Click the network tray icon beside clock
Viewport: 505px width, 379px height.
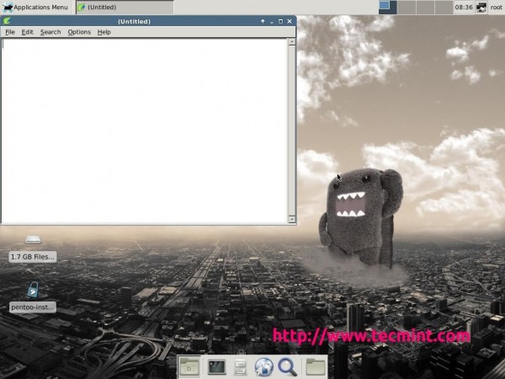coord(481,7)
